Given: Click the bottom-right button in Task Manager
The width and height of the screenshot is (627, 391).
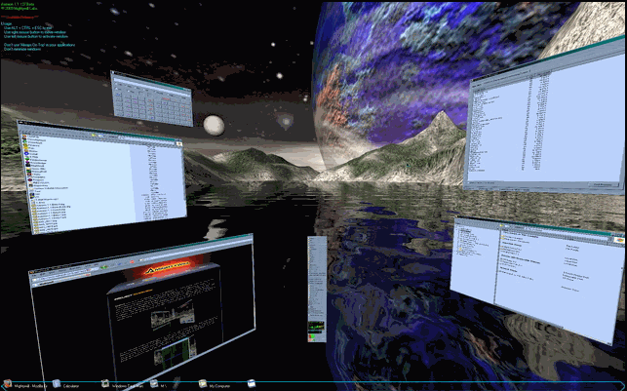Looking at the screenshot, I should tap(603, 184).
